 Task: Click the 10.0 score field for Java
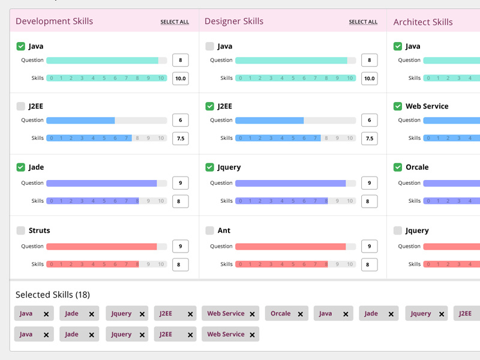click(x=180, y=79)
